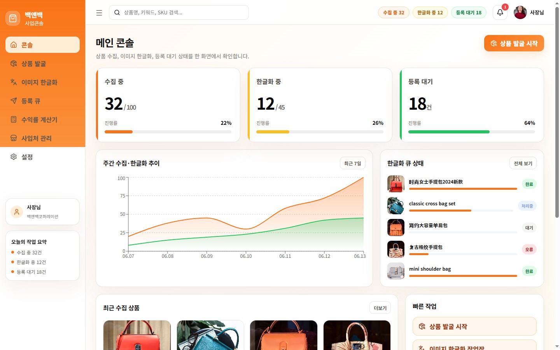Click the user icon in 사장님 sidebar card
The image size is (560, 350).
pos(17,212)
